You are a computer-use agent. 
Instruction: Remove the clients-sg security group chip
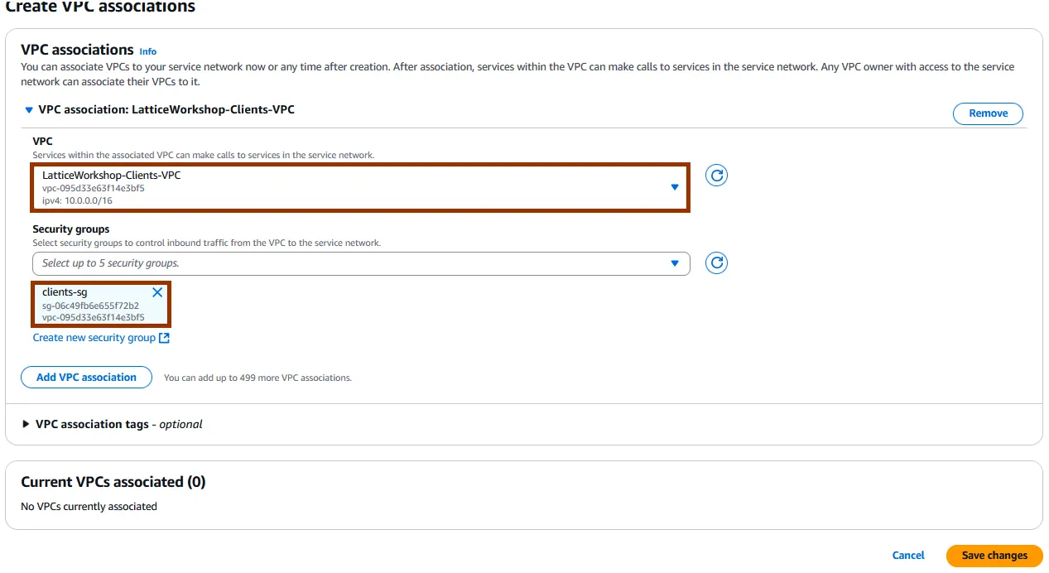pyautogui.click(x=157, y=292)
